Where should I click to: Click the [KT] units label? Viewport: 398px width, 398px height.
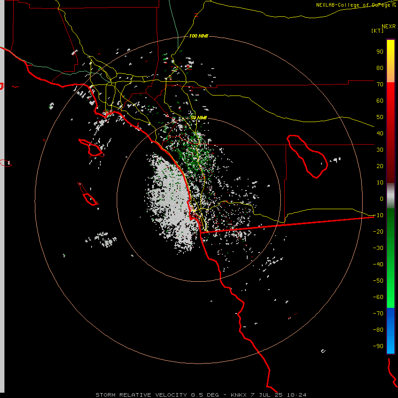378,31
